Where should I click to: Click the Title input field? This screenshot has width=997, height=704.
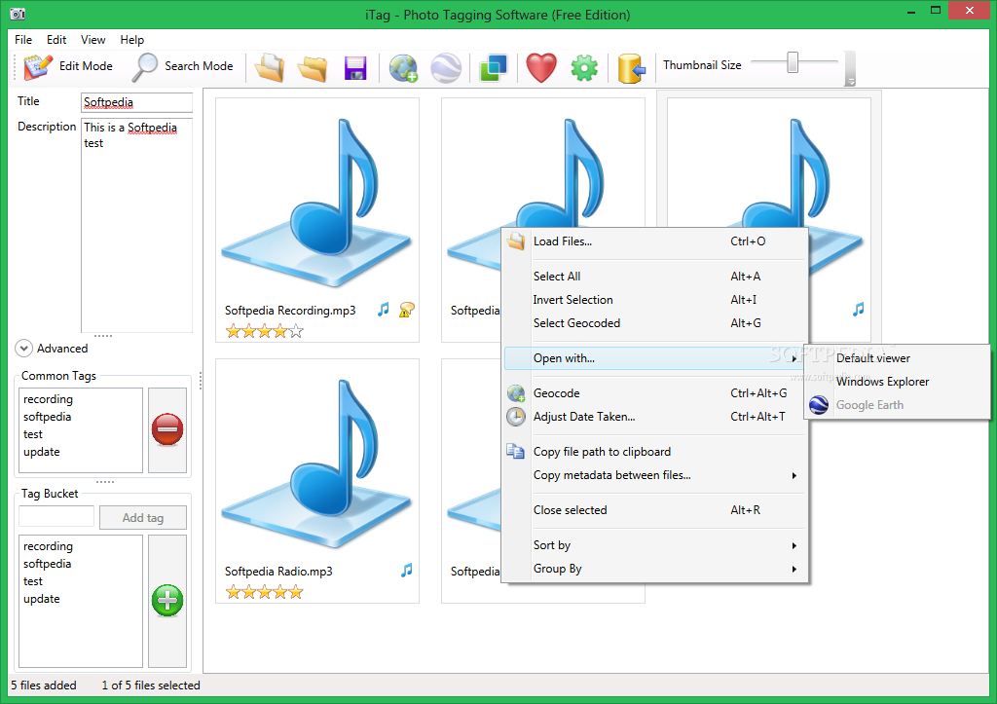[136, 102]
